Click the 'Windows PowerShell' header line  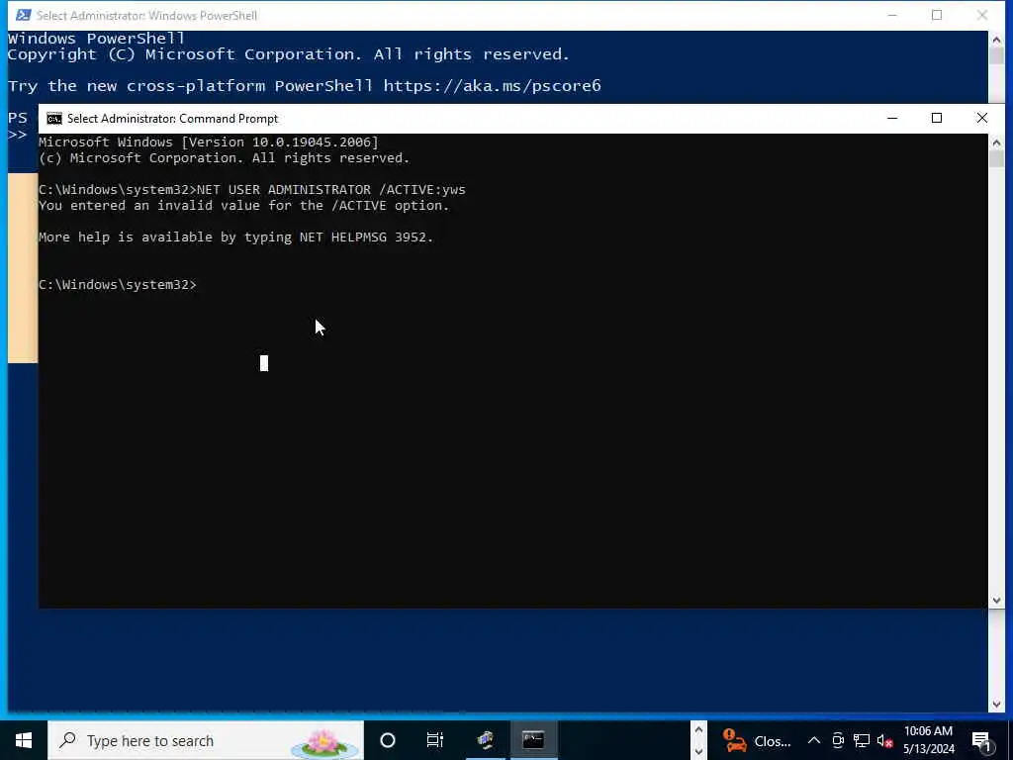[96, 39]
